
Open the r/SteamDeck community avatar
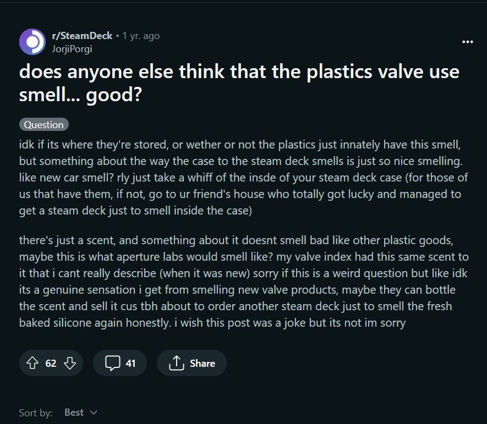[x=32, y=42]
